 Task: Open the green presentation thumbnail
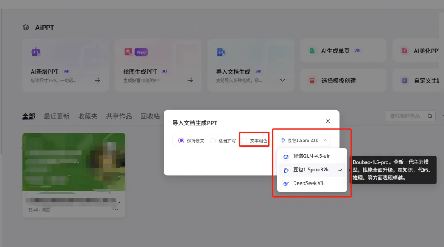pos(74,162)
